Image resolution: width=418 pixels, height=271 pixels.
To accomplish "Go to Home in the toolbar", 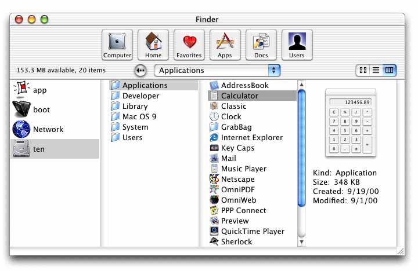I will tap(153, 45).
